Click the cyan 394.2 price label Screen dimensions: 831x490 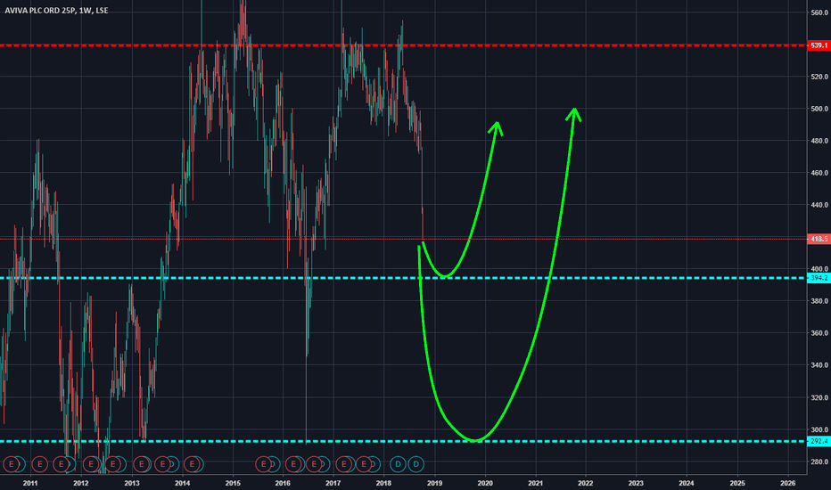click(819, 278)
